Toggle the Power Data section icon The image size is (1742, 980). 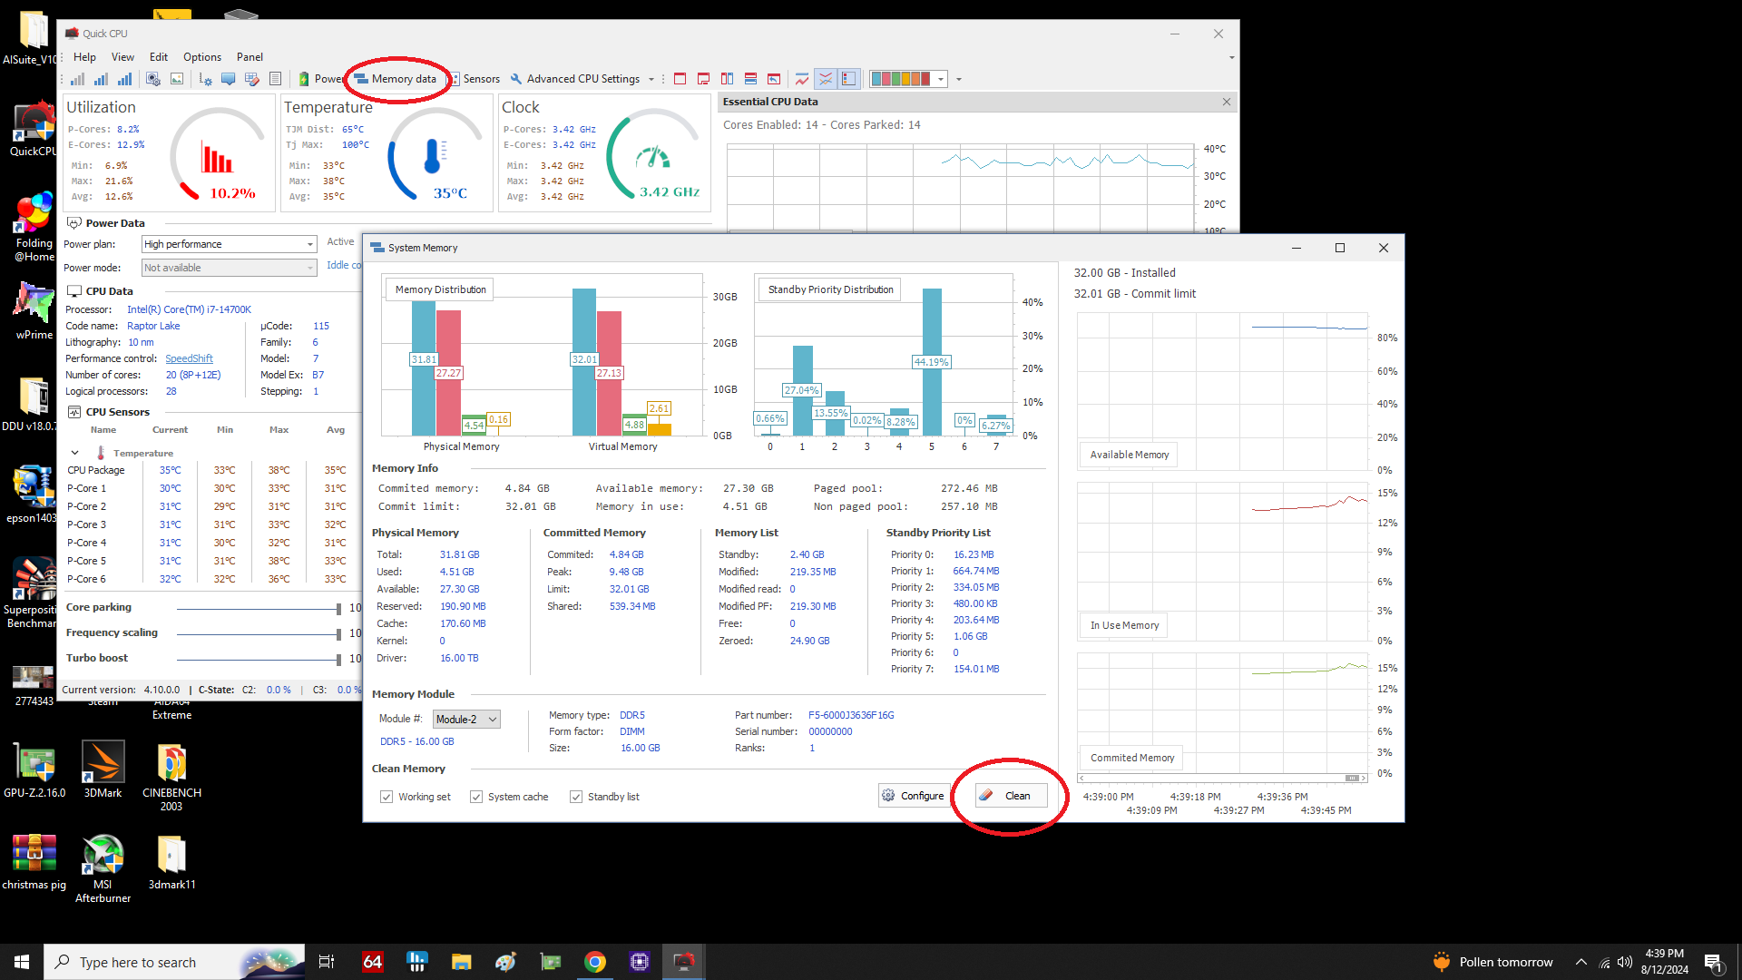[74, 223]
